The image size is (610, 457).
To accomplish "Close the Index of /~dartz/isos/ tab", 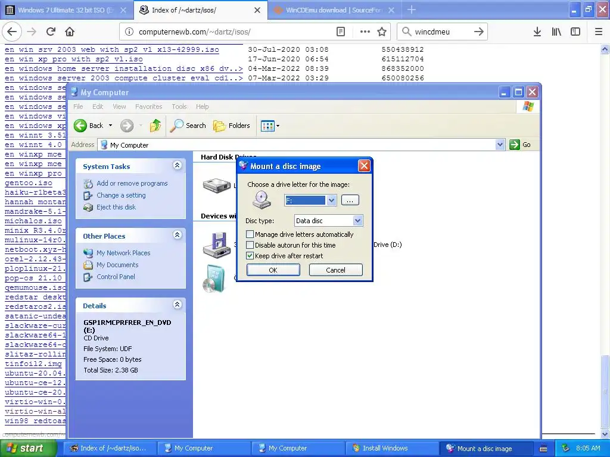I will pyautogui.click(x=257, y=10).
